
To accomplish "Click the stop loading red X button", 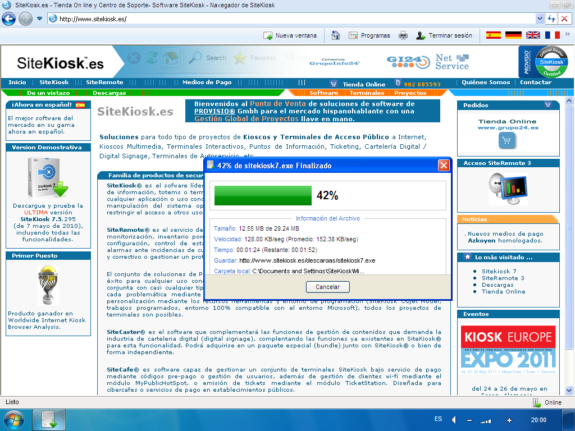I will 565,19.
